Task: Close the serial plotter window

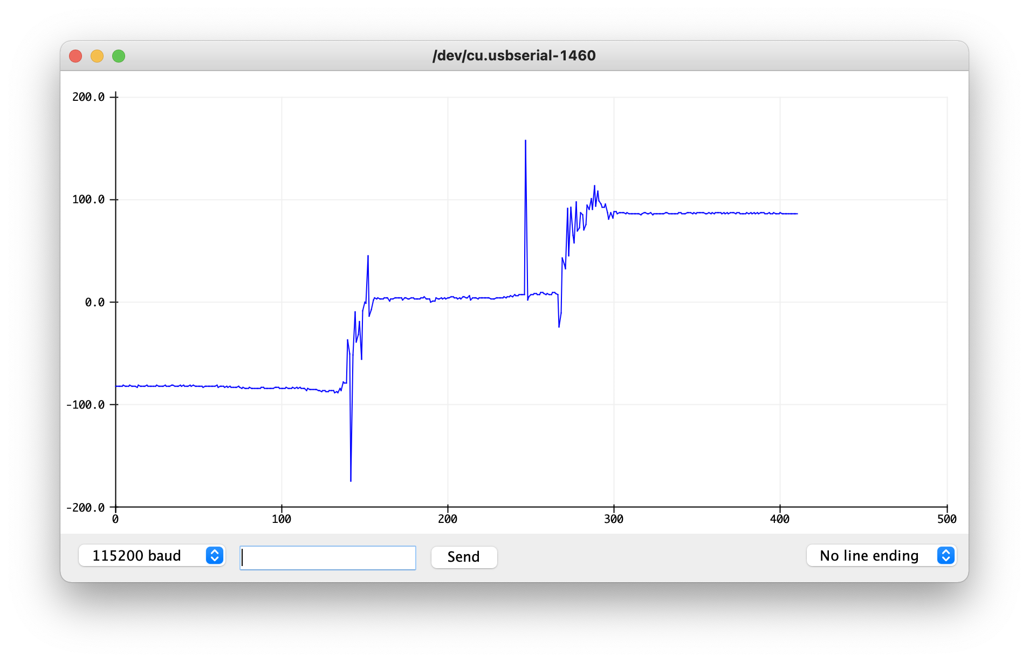Action: point(76,56)
